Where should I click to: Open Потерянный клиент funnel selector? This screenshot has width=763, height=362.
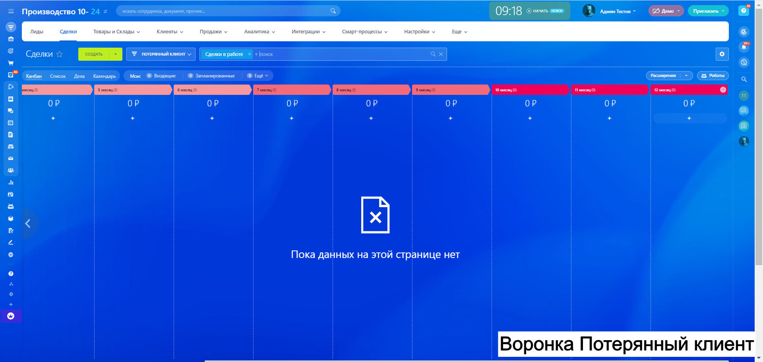[161, 54]
